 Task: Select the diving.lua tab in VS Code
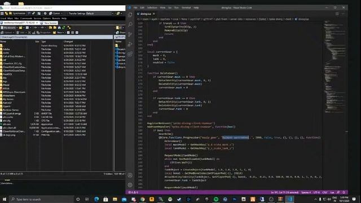(146, 14)
